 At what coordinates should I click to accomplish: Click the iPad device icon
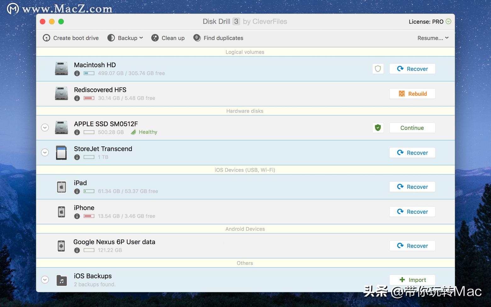point(61,187)
